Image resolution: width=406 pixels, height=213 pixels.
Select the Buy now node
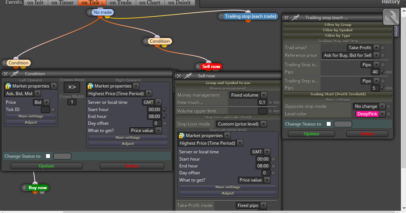click(38, 188)
